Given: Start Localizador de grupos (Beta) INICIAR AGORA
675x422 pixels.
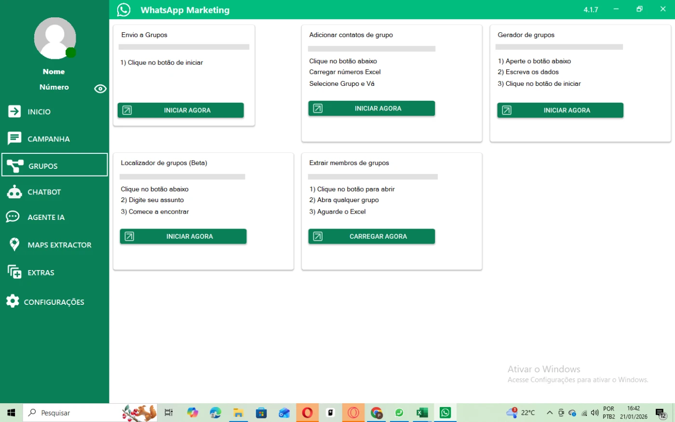Looking at the screenshot, I should tap(183, 236).
